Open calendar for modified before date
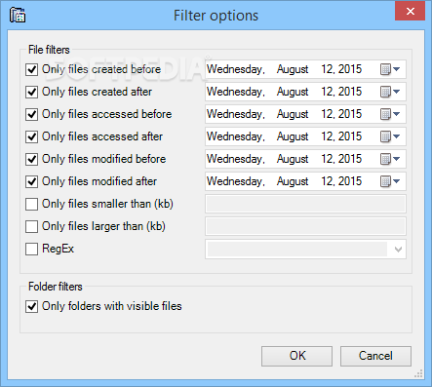The height and width of the screenshot is (387, 432). (390, 159)
